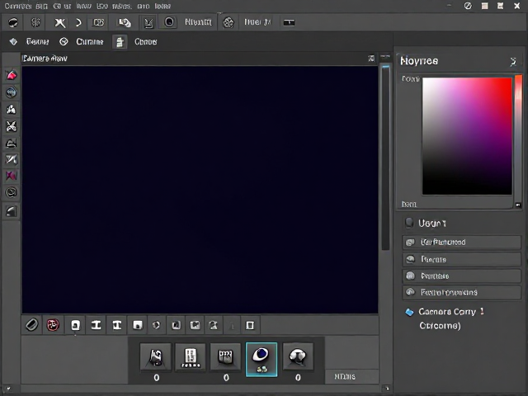Select the fader-panel thumbnail in the bottom strip
Image resolution: width=528 pixels, height=396 pixels.
pyautogui.click(x=191, y=357)
